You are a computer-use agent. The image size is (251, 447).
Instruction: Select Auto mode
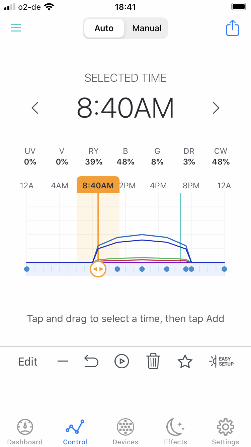pos(104,28)
